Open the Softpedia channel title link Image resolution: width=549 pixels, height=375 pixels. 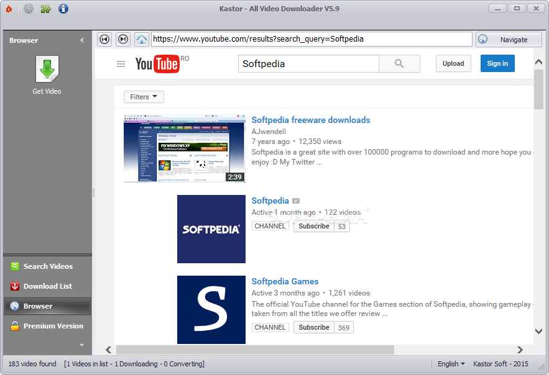click(270, 201)
